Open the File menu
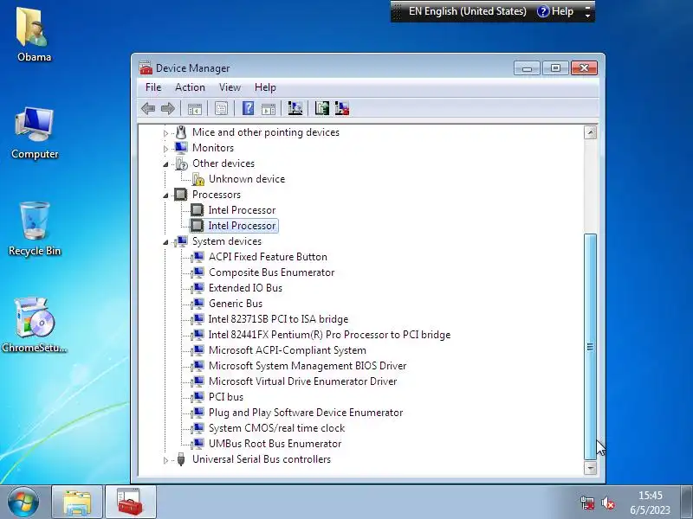This screenshot has width=693, height=519. tap(153, 87)
